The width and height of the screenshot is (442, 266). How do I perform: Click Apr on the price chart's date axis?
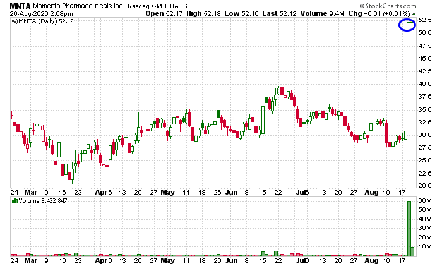101,192
